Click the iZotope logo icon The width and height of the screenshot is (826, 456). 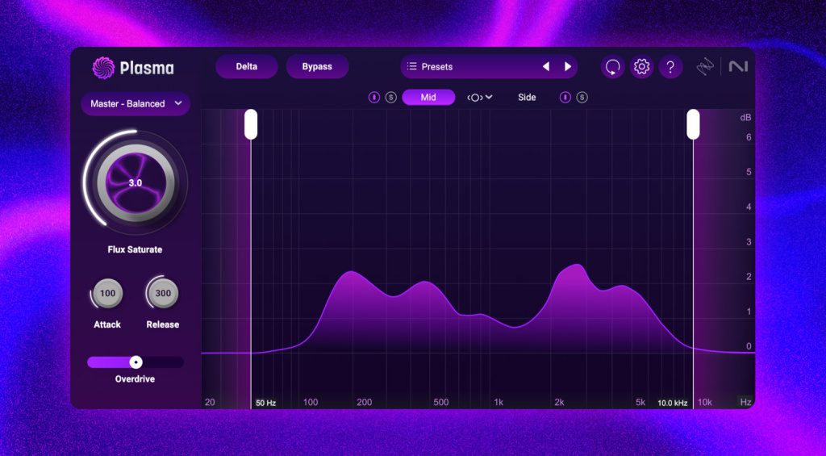706,67
